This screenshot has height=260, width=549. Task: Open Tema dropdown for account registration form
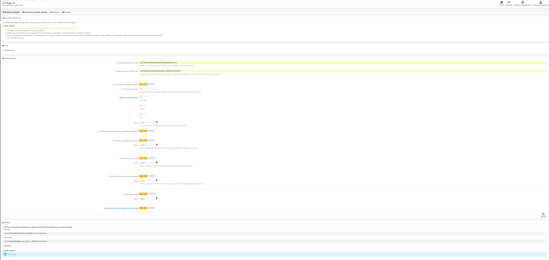[149, 145]
